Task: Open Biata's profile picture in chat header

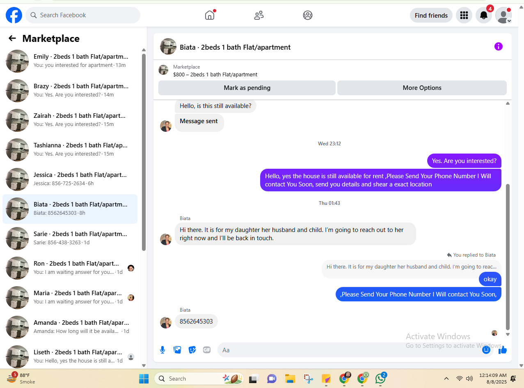Action: 168,47
